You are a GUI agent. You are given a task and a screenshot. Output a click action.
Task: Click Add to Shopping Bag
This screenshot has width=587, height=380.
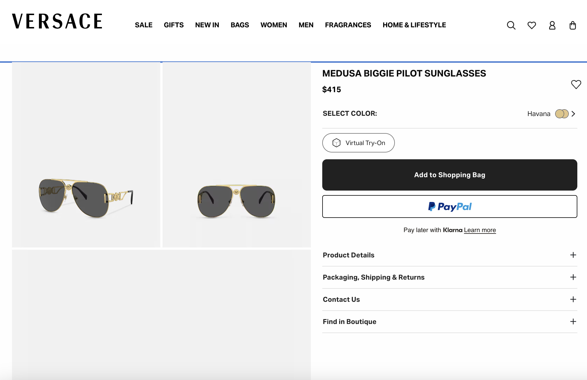click(x=449, y=175)
